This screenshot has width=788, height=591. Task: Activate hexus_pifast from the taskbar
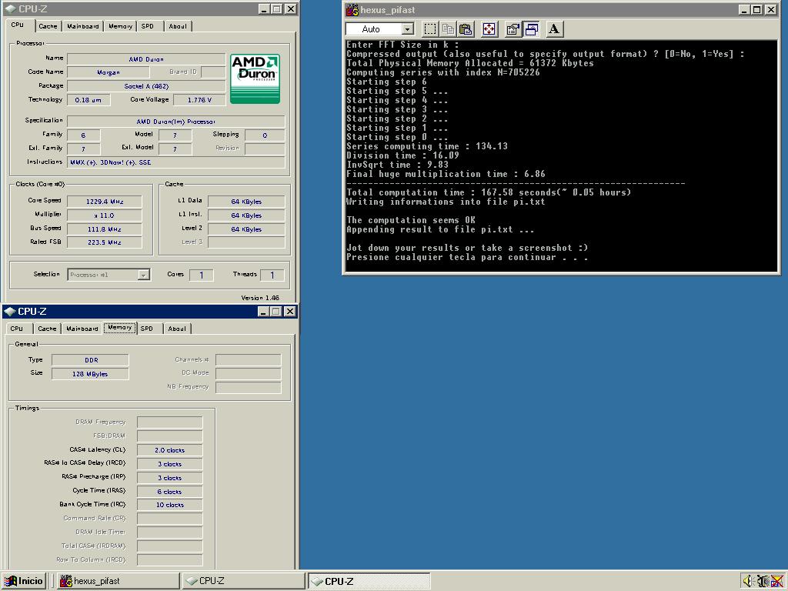[x=117, y=581]
